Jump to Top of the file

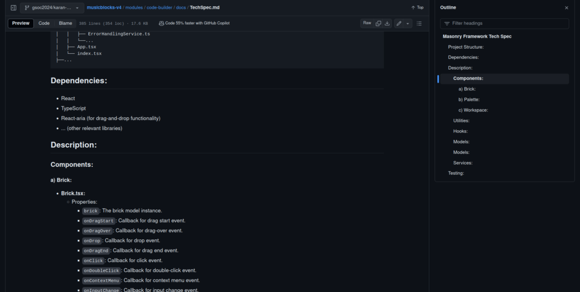coord(417,7)
